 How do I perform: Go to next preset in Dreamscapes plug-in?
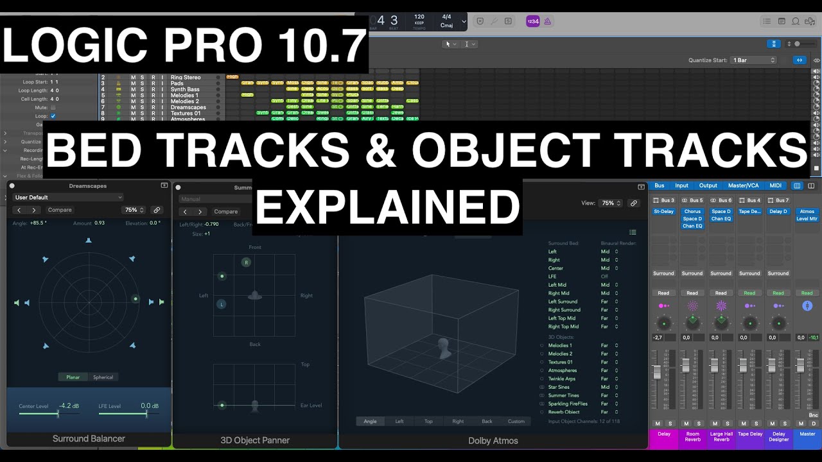34,210
